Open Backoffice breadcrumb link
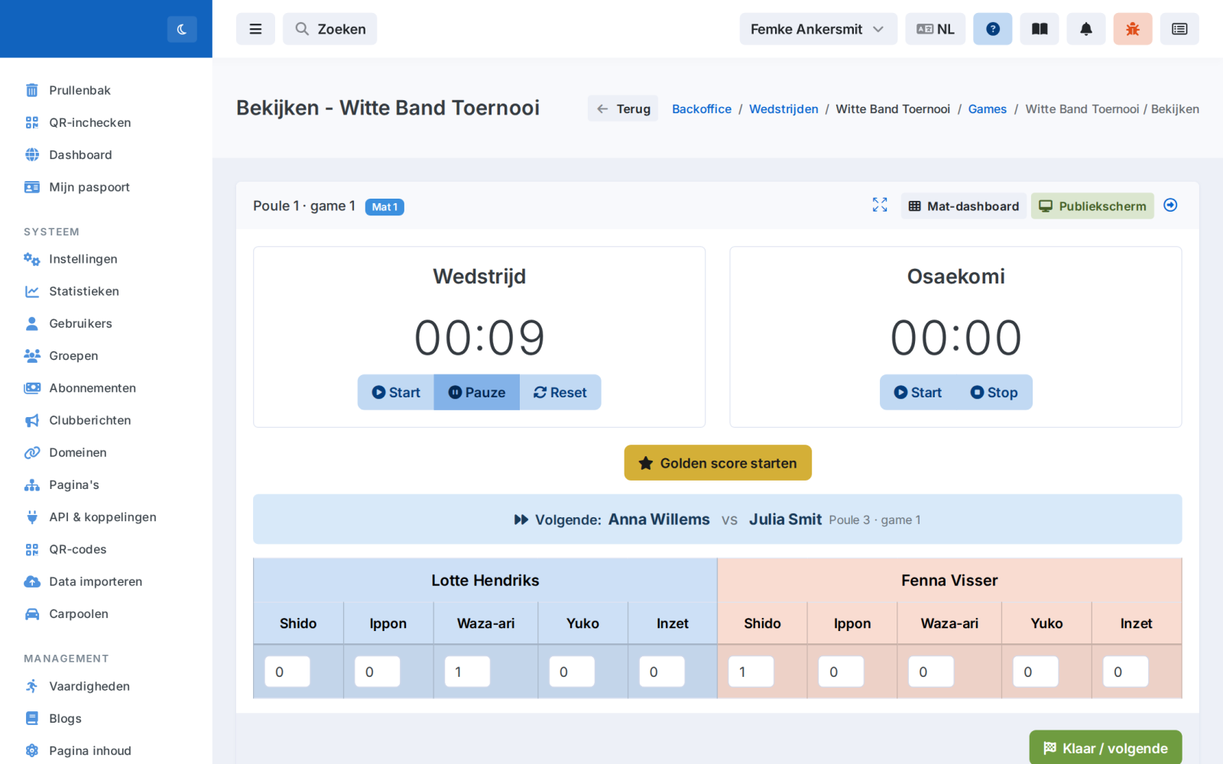The width and height of the screenshot is (1223, 764). click(x=702, y=108)
